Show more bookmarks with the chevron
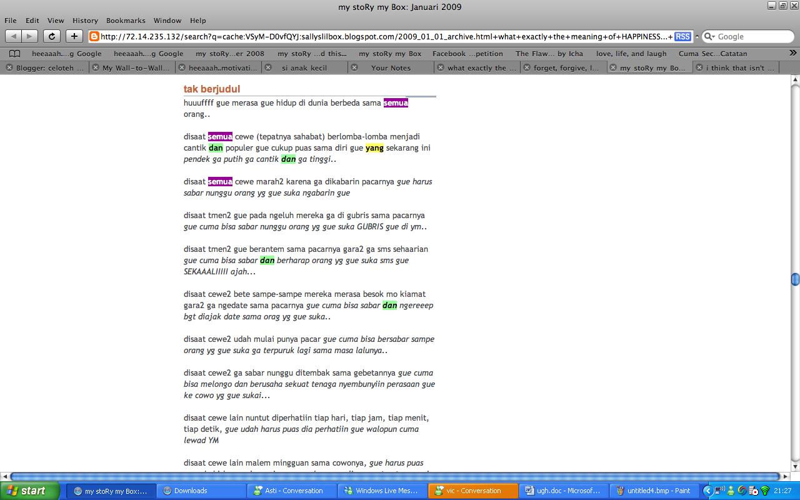 coord(792,54)
